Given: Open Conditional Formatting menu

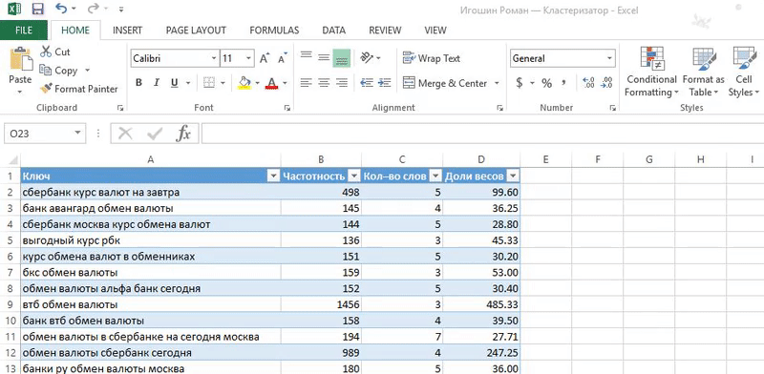Looking at the screenshot, I should [x=652, y=73].
